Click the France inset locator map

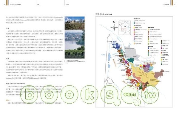tap(125, 28)
